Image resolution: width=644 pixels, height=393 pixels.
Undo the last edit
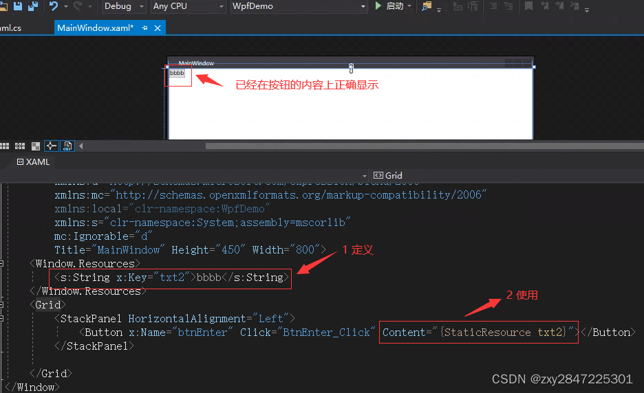point(54,5)
